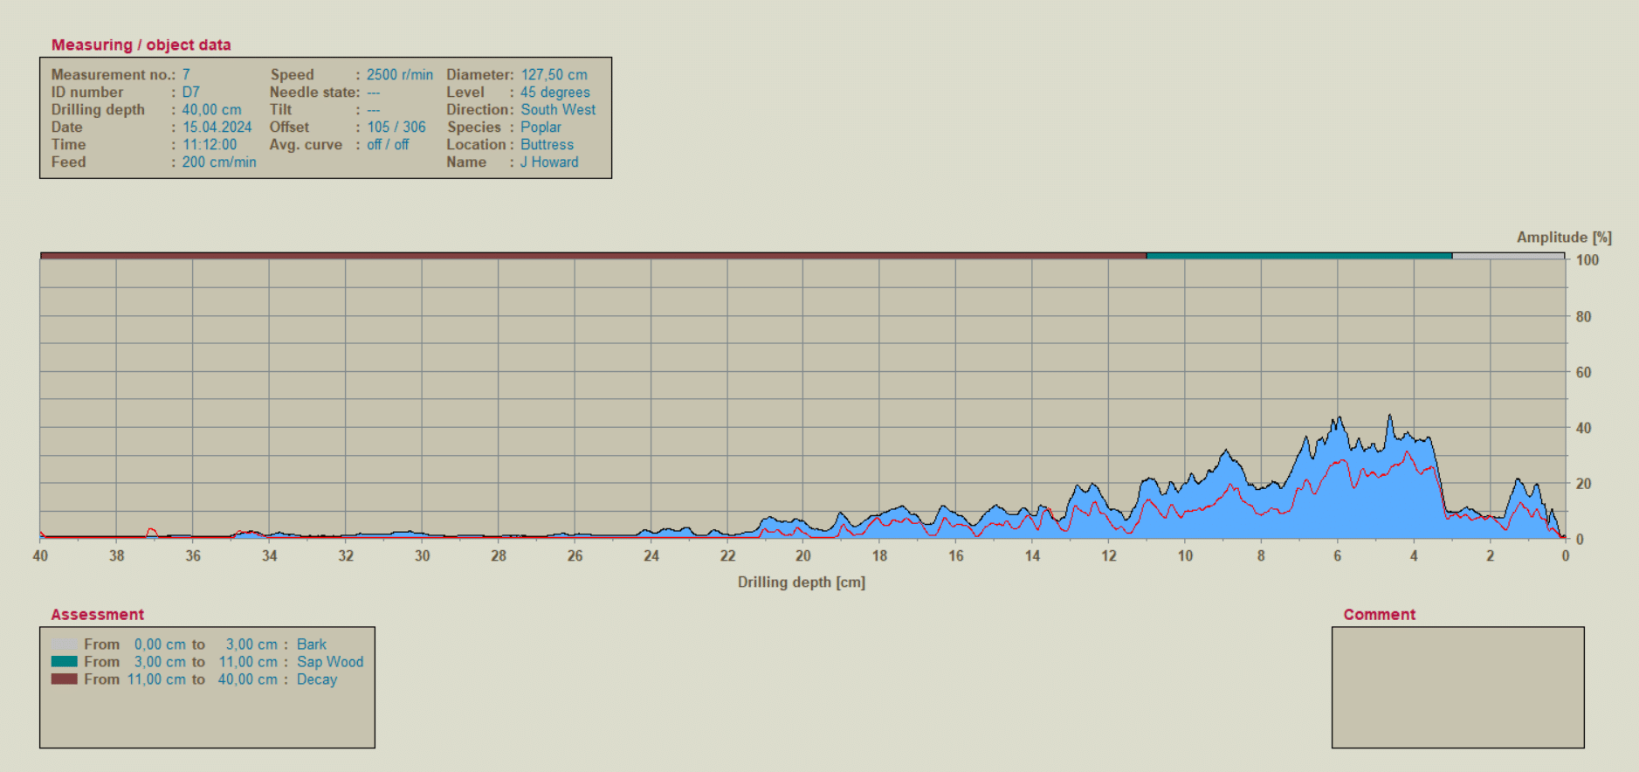Viewport: 1639px width, 772px height.
Task: Click the Diameter value 127,50 cm
Action: (554, 75)
